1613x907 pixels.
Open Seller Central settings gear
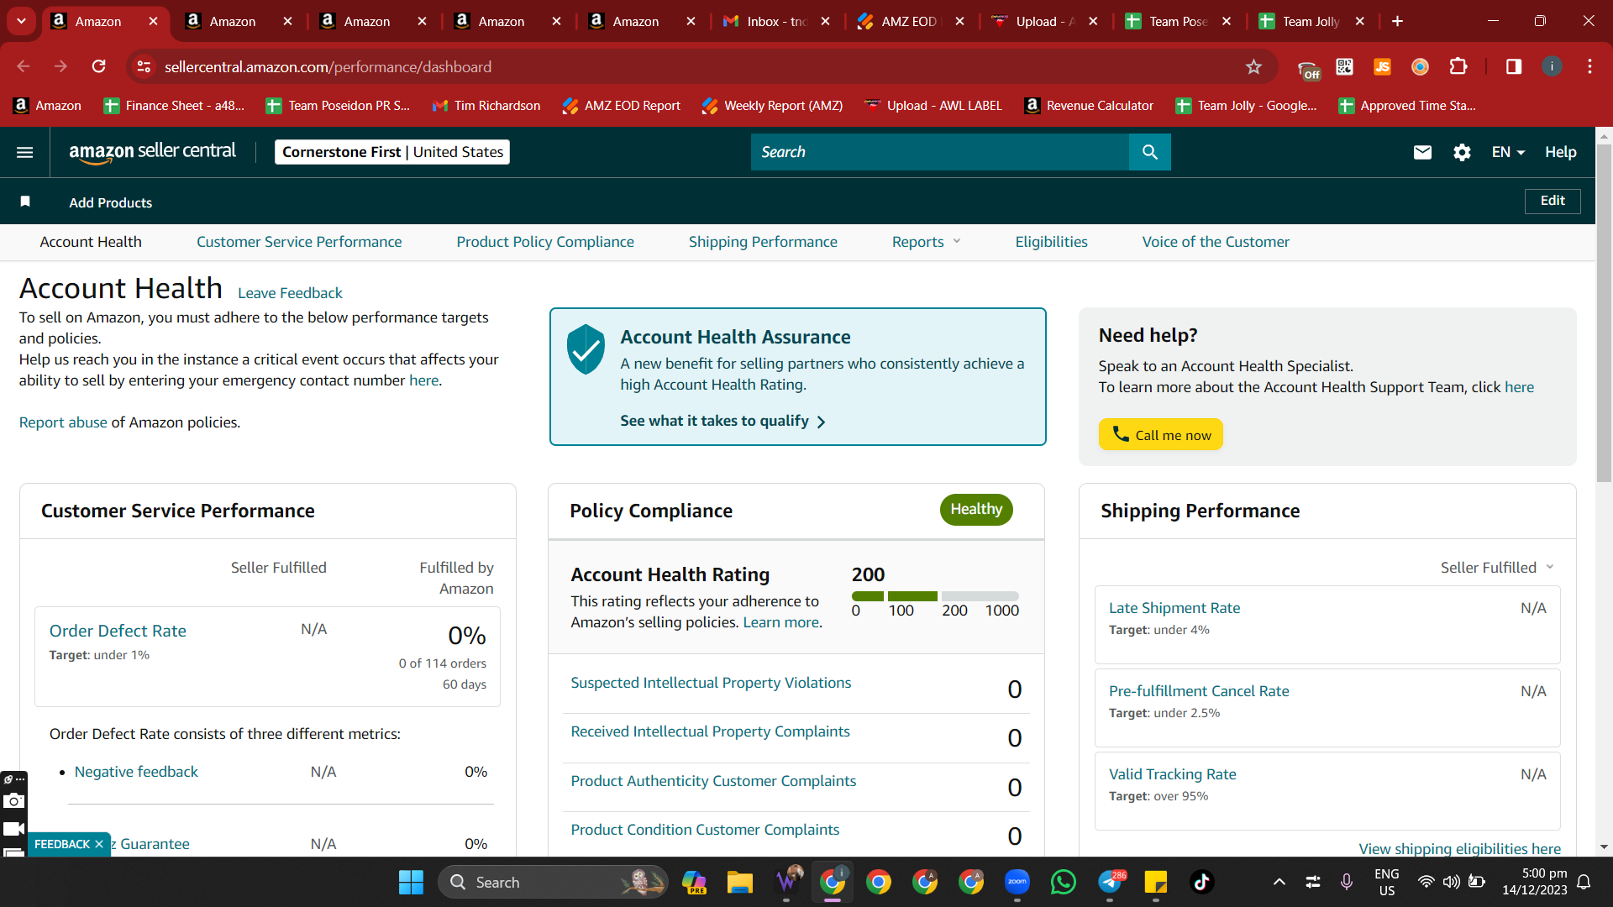click(1462, 152)
